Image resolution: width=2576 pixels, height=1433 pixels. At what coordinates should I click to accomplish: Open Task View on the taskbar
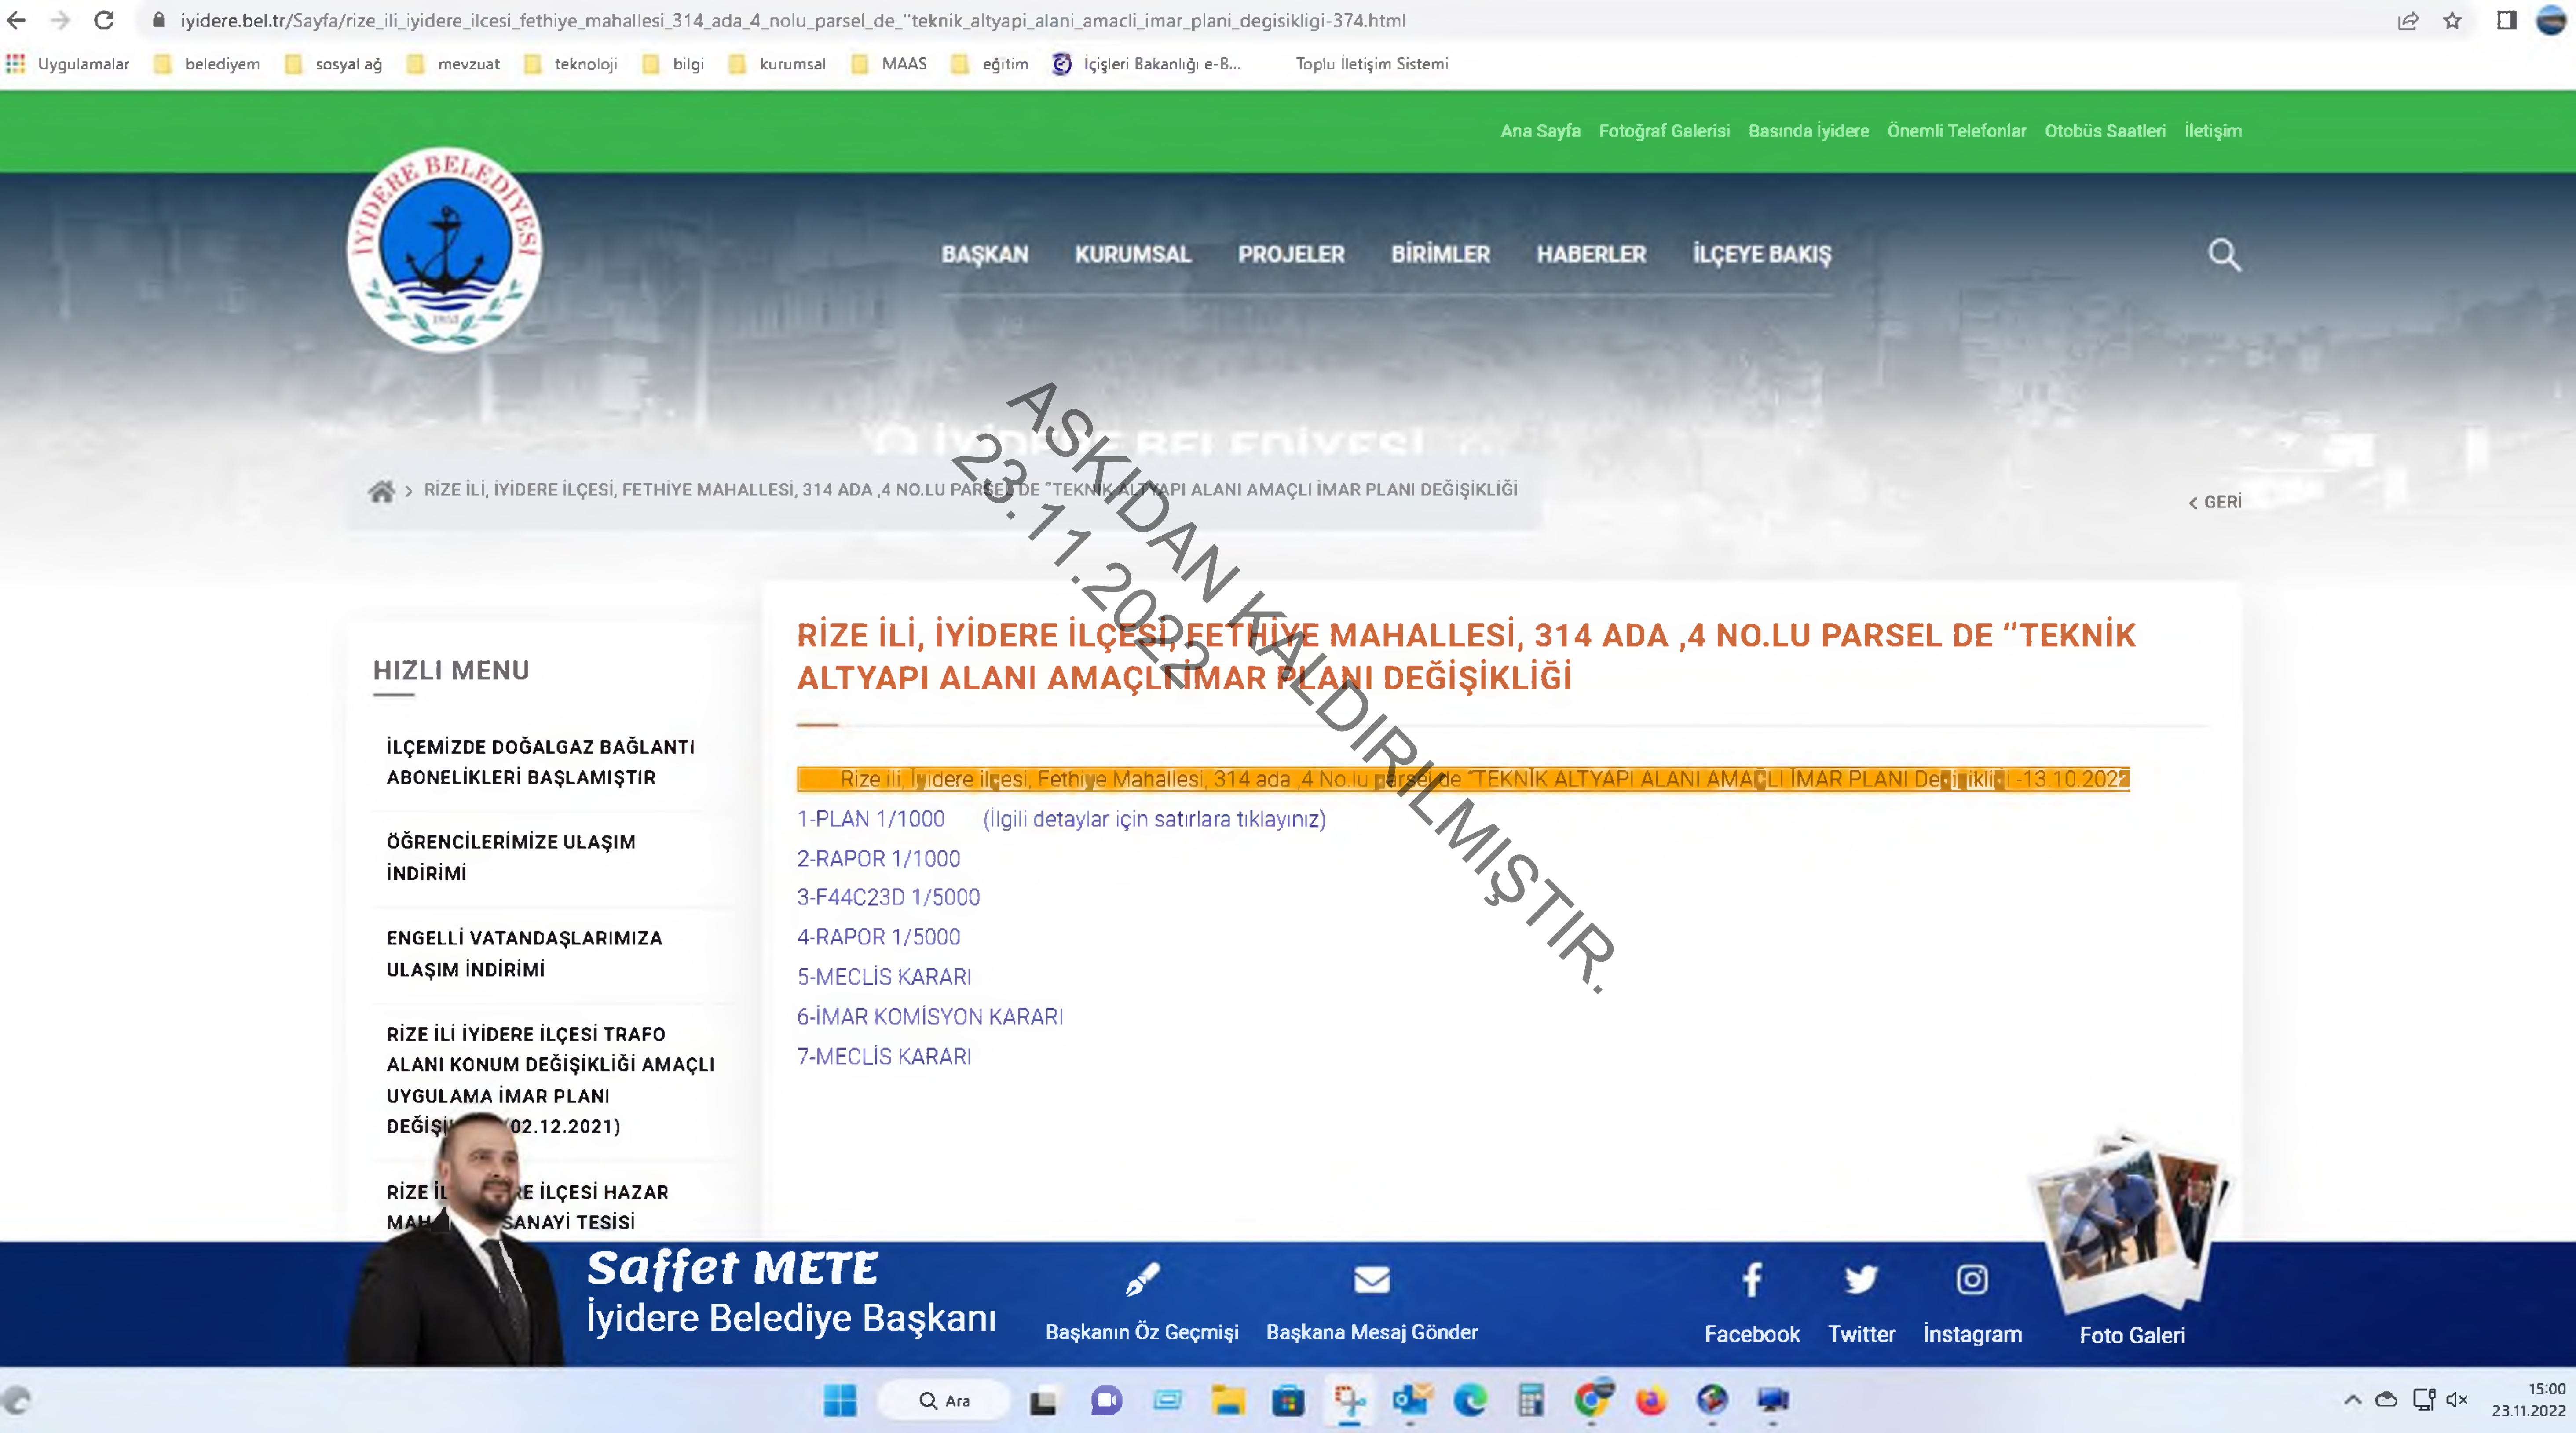point(1043,1402)
